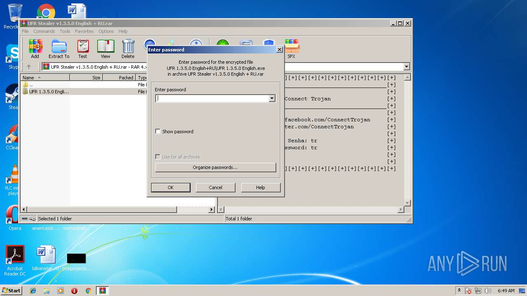Image resolution: width=527 pixels, height=296 pixels.
Task: Click the drive/key status bar icon
Action: (28, 219)
